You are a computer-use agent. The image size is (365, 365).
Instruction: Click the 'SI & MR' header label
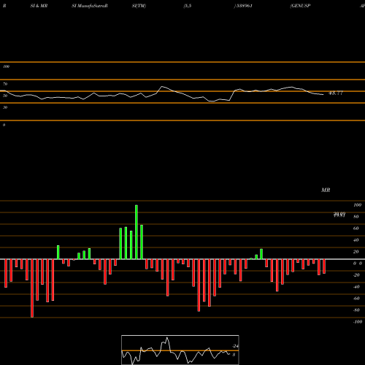click(39, 6)
